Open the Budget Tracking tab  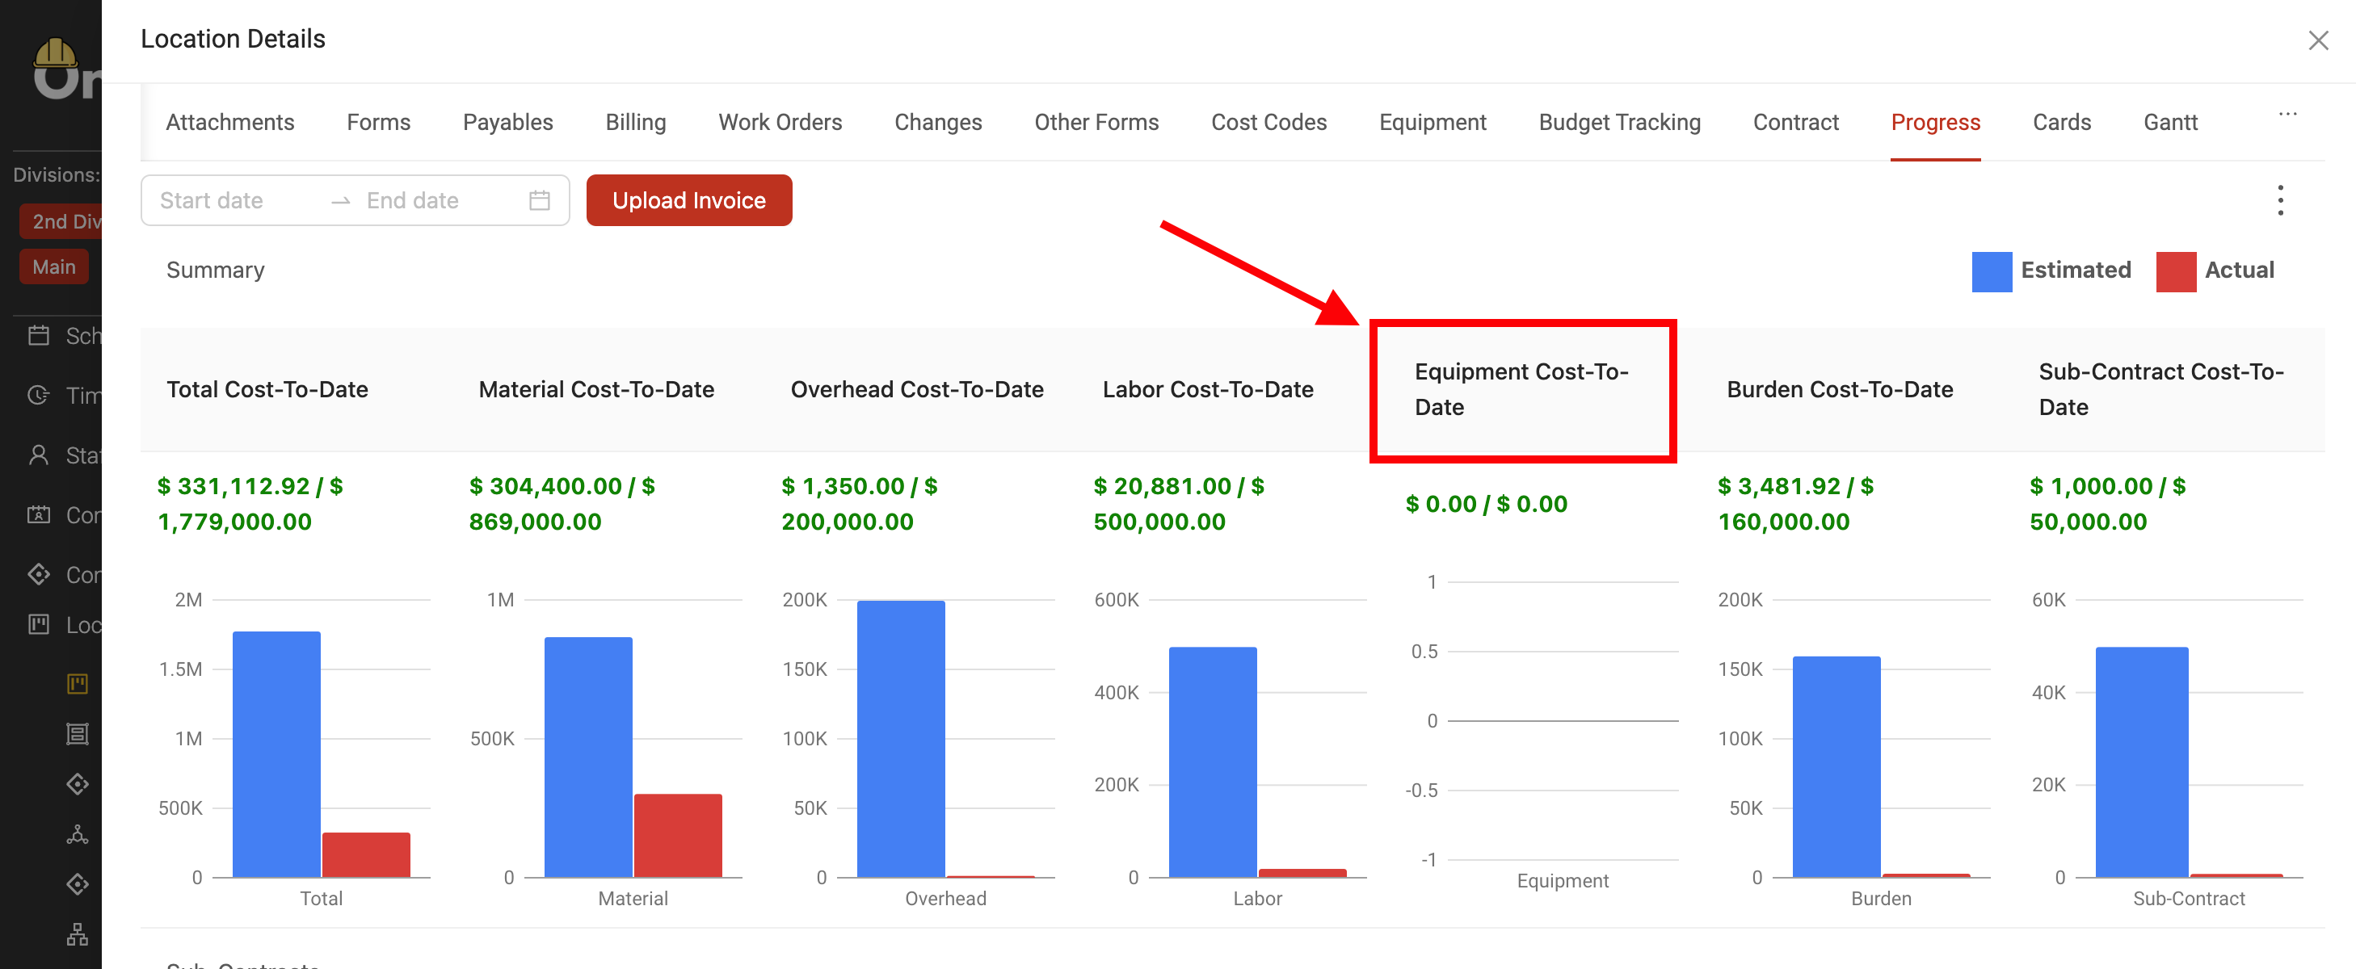click(x=1619, y=123)
